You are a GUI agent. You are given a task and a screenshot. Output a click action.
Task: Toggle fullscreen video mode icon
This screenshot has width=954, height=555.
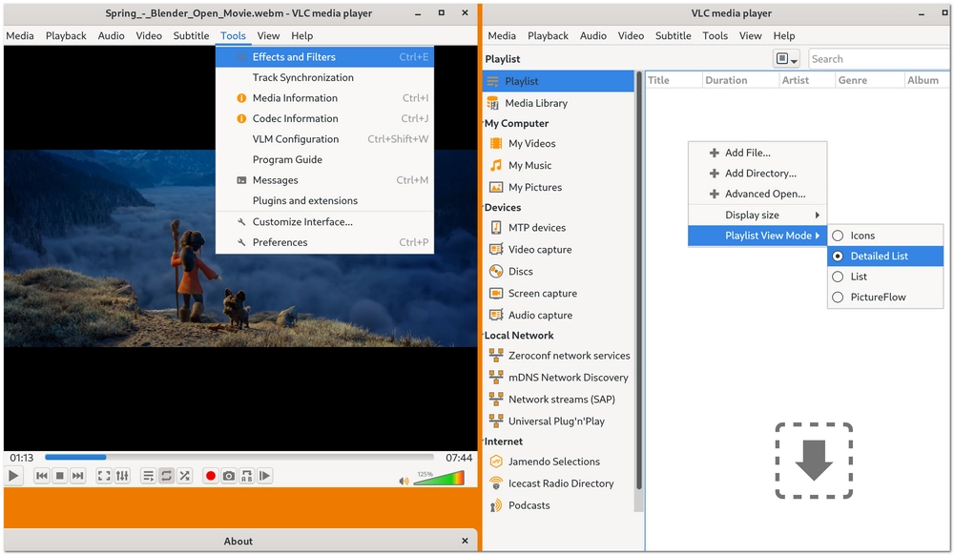click(x=104, y=476)
